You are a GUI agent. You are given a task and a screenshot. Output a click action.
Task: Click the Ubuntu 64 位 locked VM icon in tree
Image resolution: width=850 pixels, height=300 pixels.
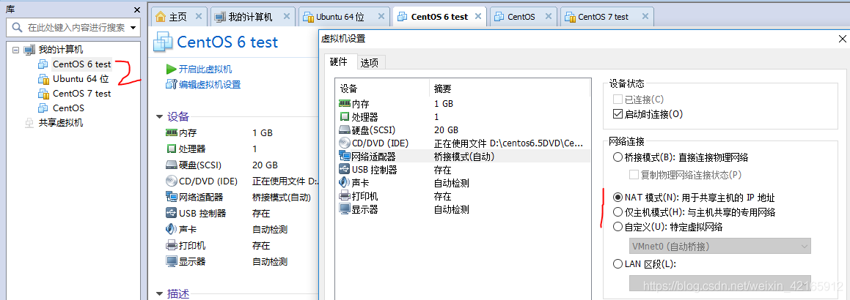pyautogui.click(x=43, y=79)
